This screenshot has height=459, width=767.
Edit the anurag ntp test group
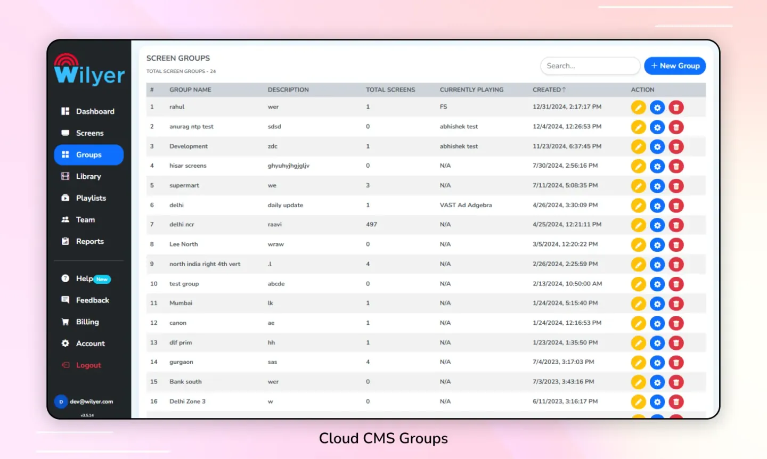(x=638, y=127)
